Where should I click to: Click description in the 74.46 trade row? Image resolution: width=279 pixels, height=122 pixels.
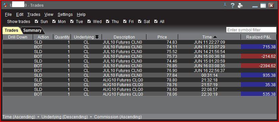click(124, 61)
